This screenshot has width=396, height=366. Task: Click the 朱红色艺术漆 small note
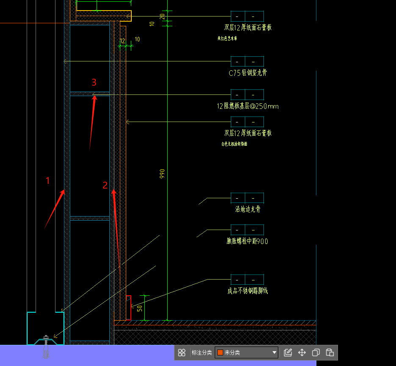coord(227,39)
